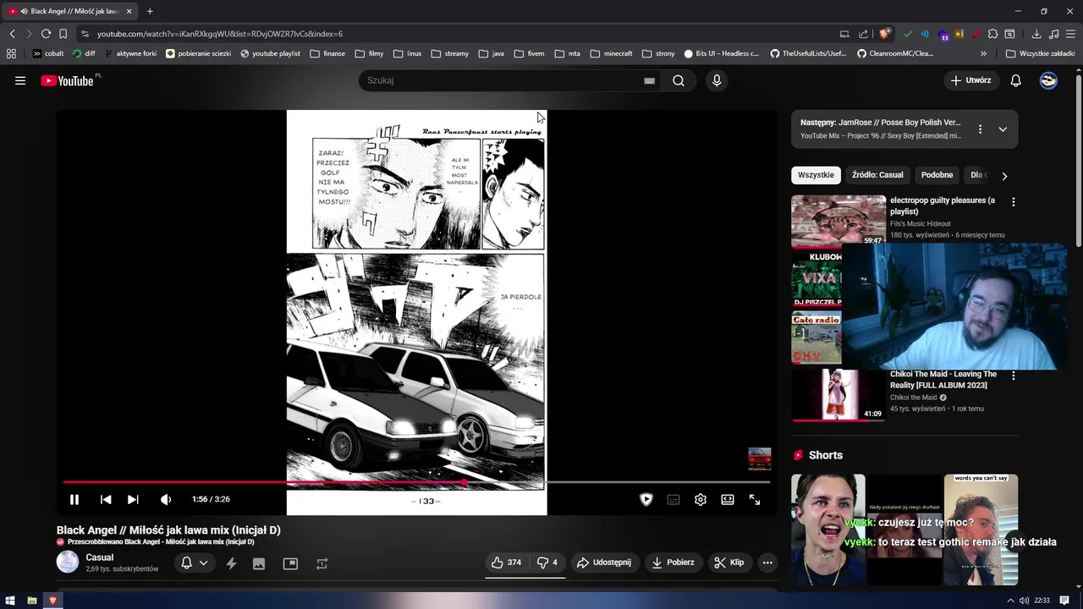Open Windows Start menu
Image resolution: width=1083 pixels, height=609 pixels.
(10, 601)
